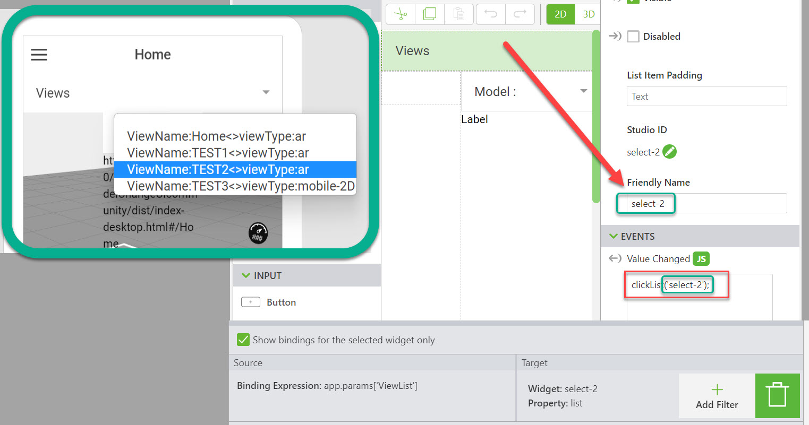This screenshot has width=809, height=425.
Task: Open the Model dropdown
Action: click(x=583, y=91)
